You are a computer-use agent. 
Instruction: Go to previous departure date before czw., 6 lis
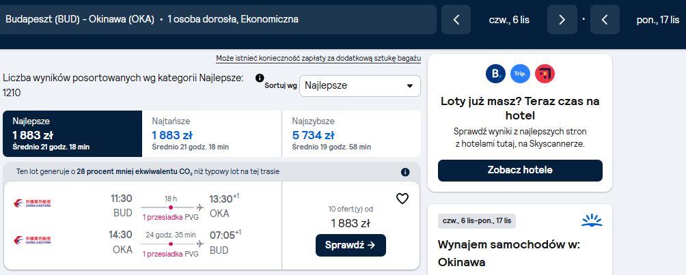[x=456, y=20]
